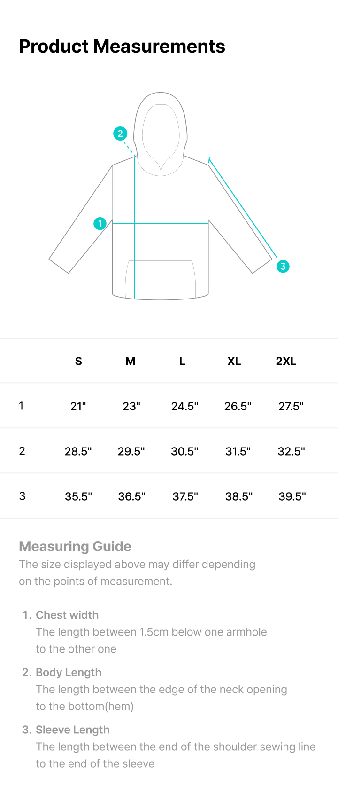Click the horizontal teal chest width line
Viewport: 338px width, 810px height.
[x=161, y=224]
